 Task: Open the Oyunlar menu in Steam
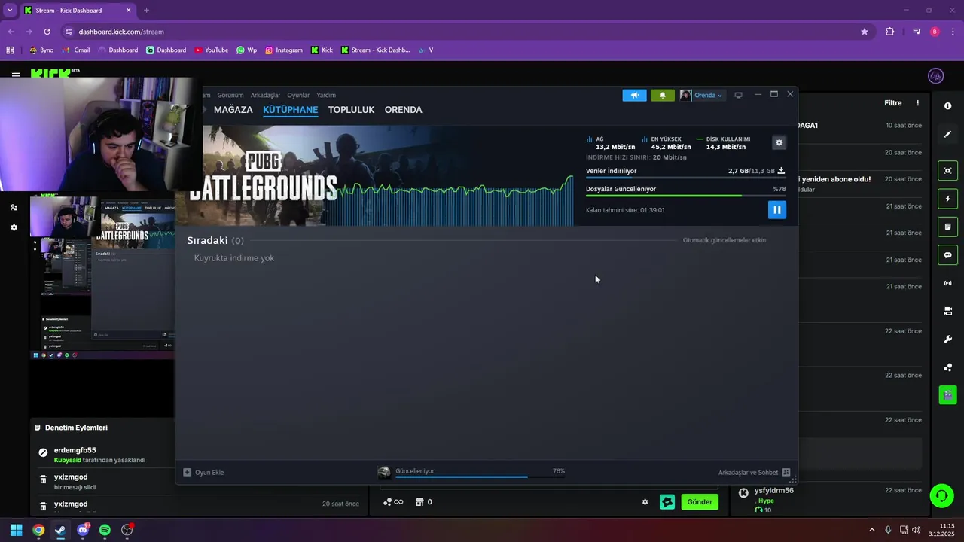pos(298,95)
